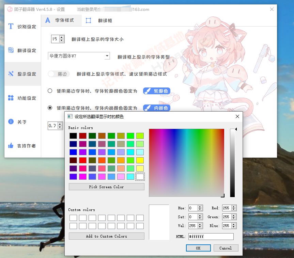
Task: Click the Blue value field
Action: point(227,226)
